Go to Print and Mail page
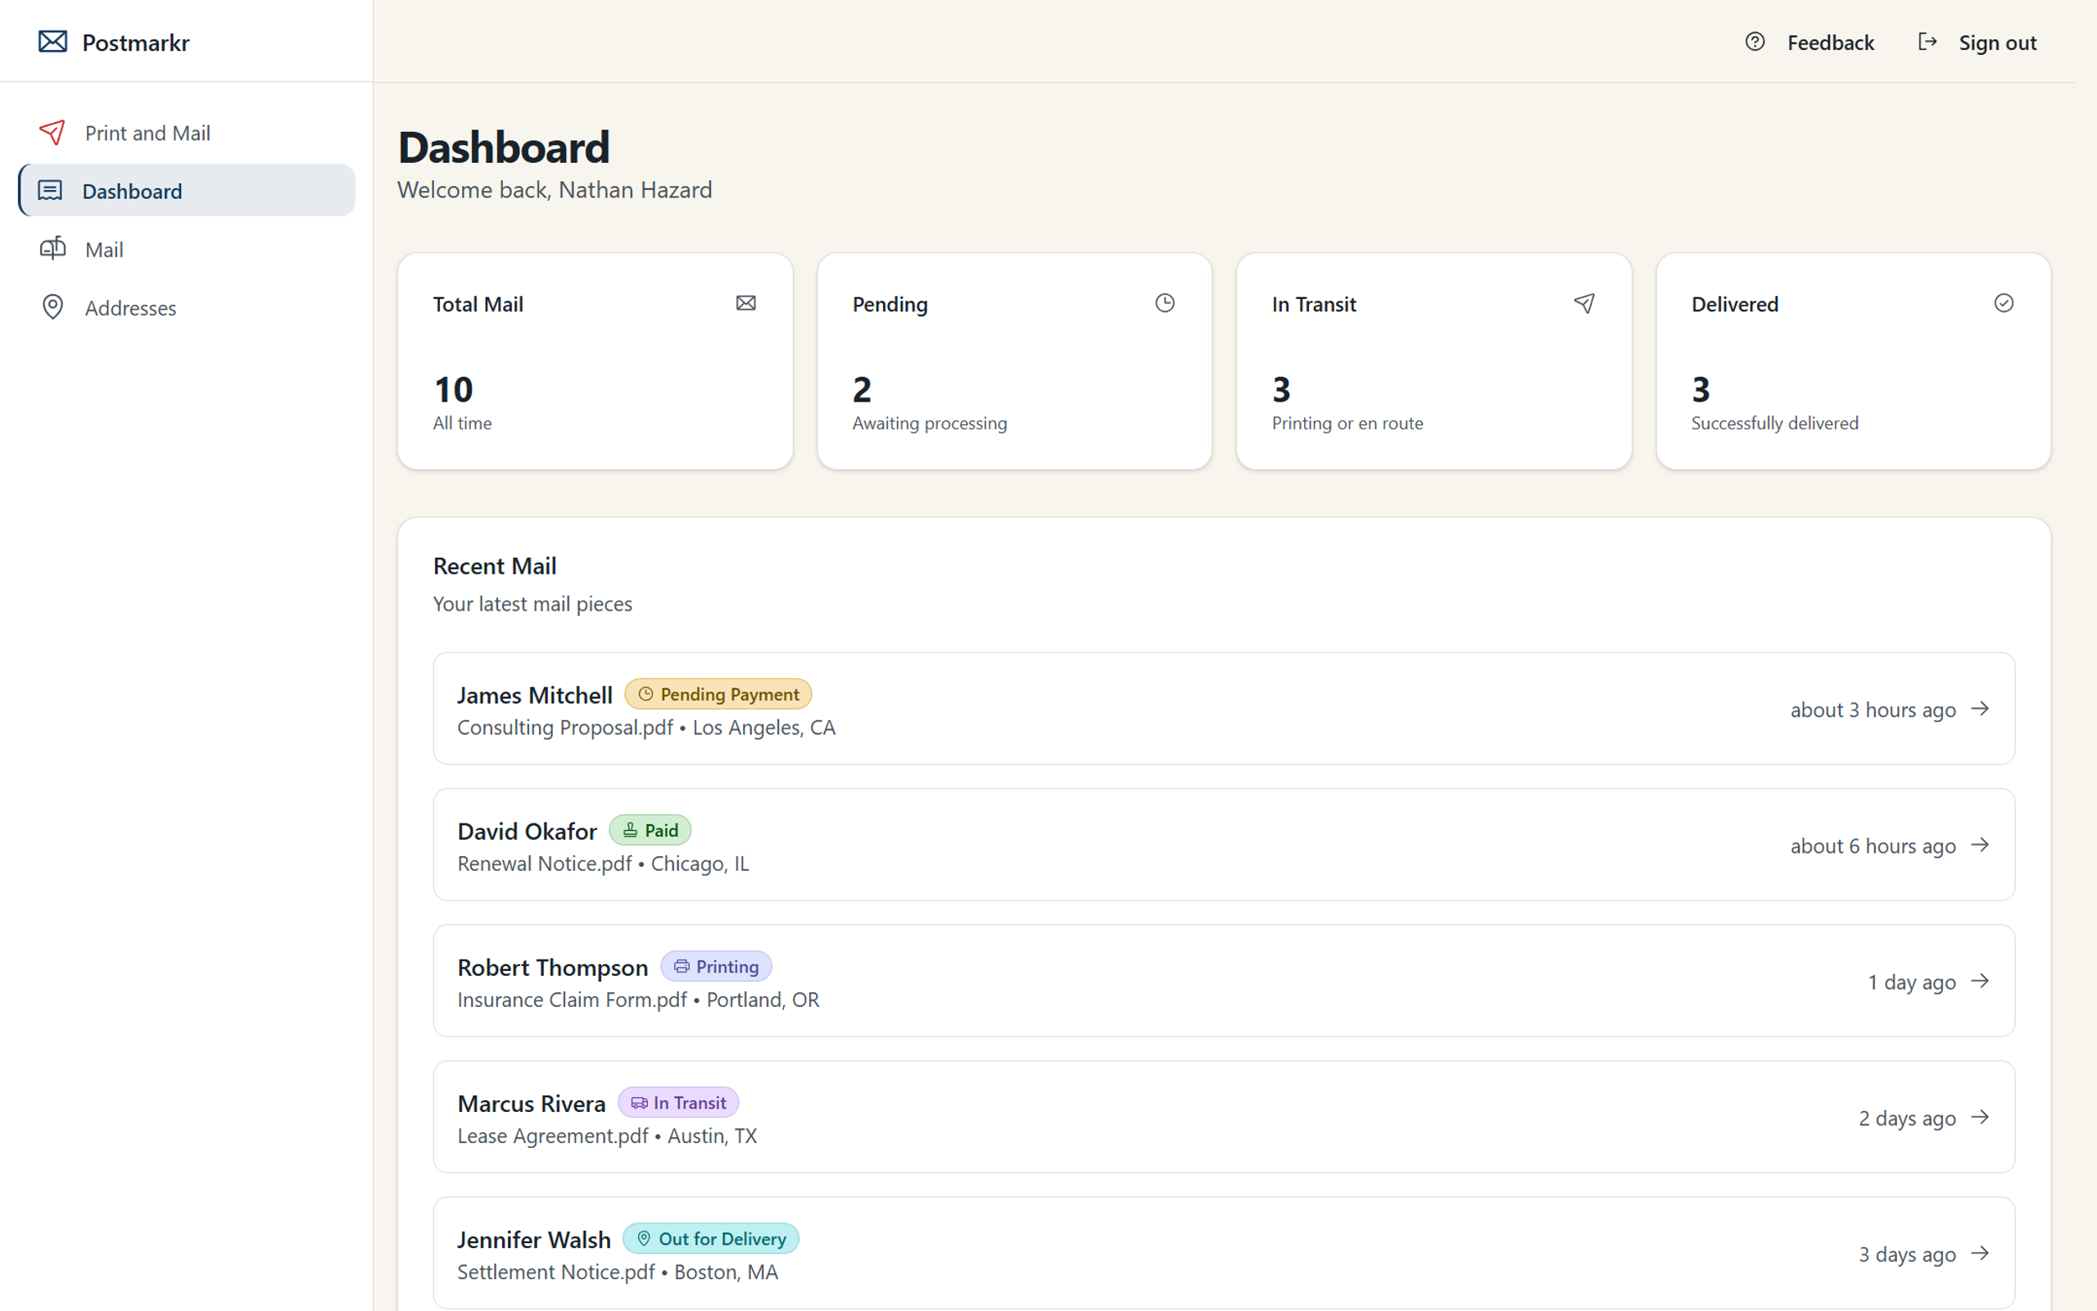This screenshot has height=1311, width=2097. pos(147,133)
